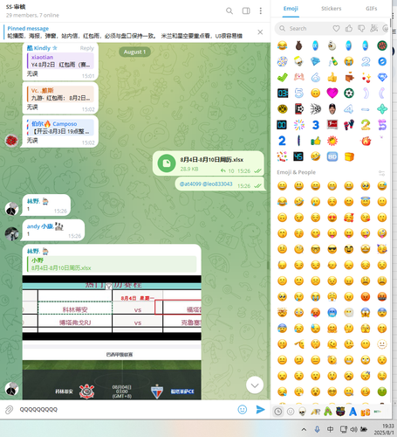
Task: Download the 8月4日-8月10日周历.xlsx file icon
Action: [167, 163]
